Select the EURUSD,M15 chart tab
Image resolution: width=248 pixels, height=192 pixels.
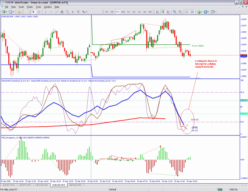(59, 185)
